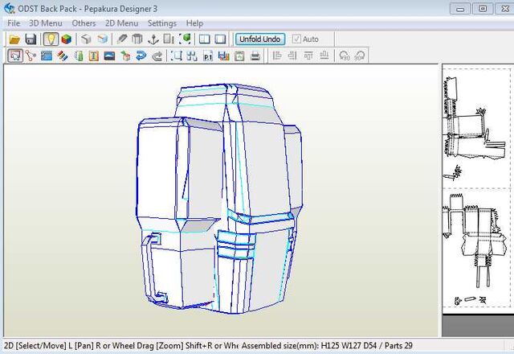Open the 2D Menu
Image resolution: width=514 pixels, height=354 pixels.
[x=121, y=23]
